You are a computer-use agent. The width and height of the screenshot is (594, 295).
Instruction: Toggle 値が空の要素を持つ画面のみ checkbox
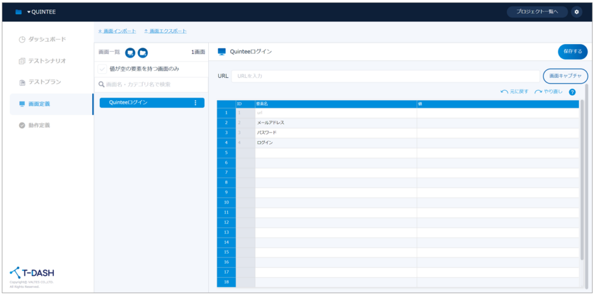(102, 69)
